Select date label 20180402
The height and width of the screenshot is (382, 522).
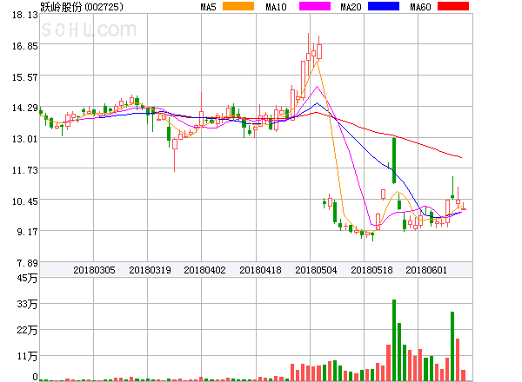(x=204, y=270)
